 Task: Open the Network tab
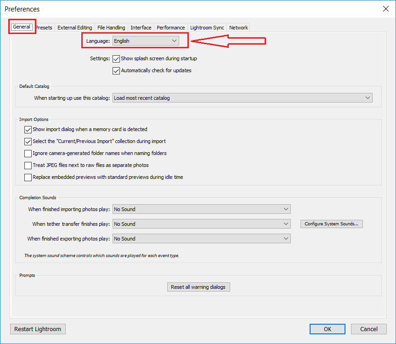[x=238, y=28]
